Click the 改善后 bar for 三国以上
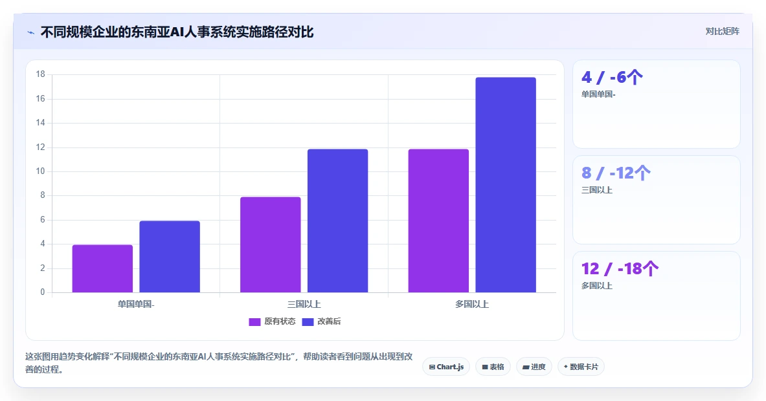Viewport: 766px width, 401px height. click(x=337, y=221)
